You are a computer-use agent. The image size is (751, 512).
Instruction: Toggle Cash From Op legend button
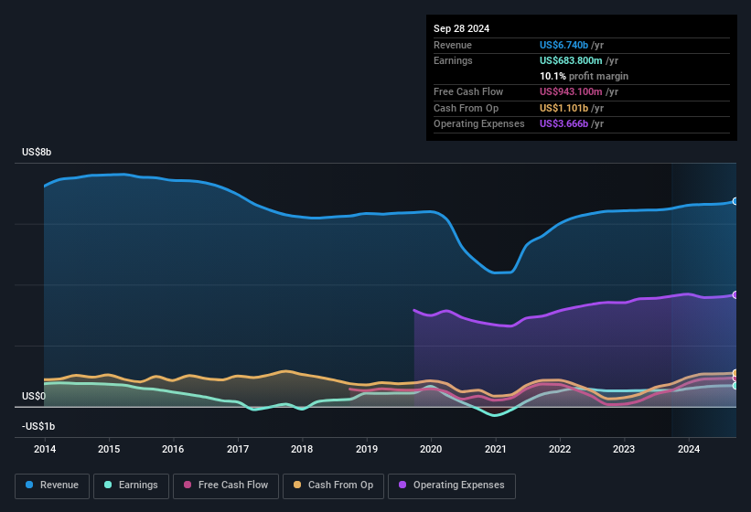coord(333,485)
